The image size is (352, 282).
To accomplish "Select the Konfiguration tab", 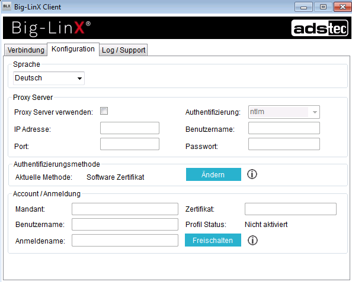I will pos(73,49).
